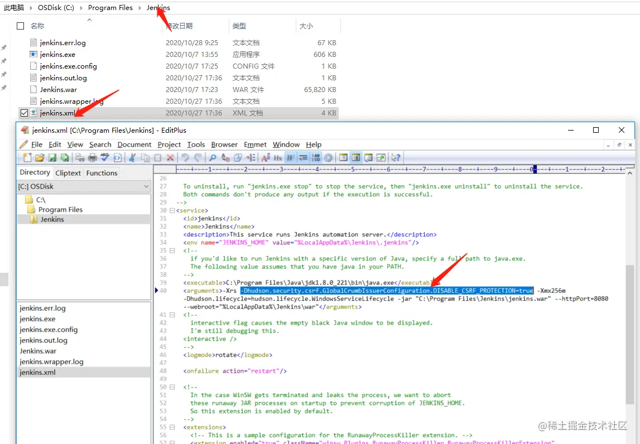Expand the breadcrumb chevron after 此电脑
640x444 pixels.
[31, 8]
